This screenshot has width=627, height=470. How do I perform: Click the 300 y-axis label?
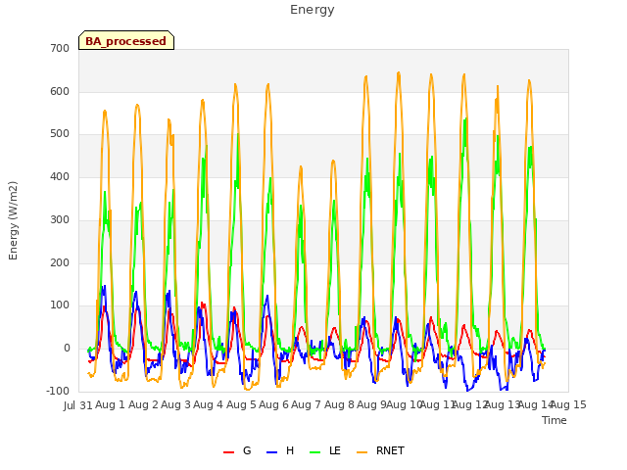tap(60, 219)
